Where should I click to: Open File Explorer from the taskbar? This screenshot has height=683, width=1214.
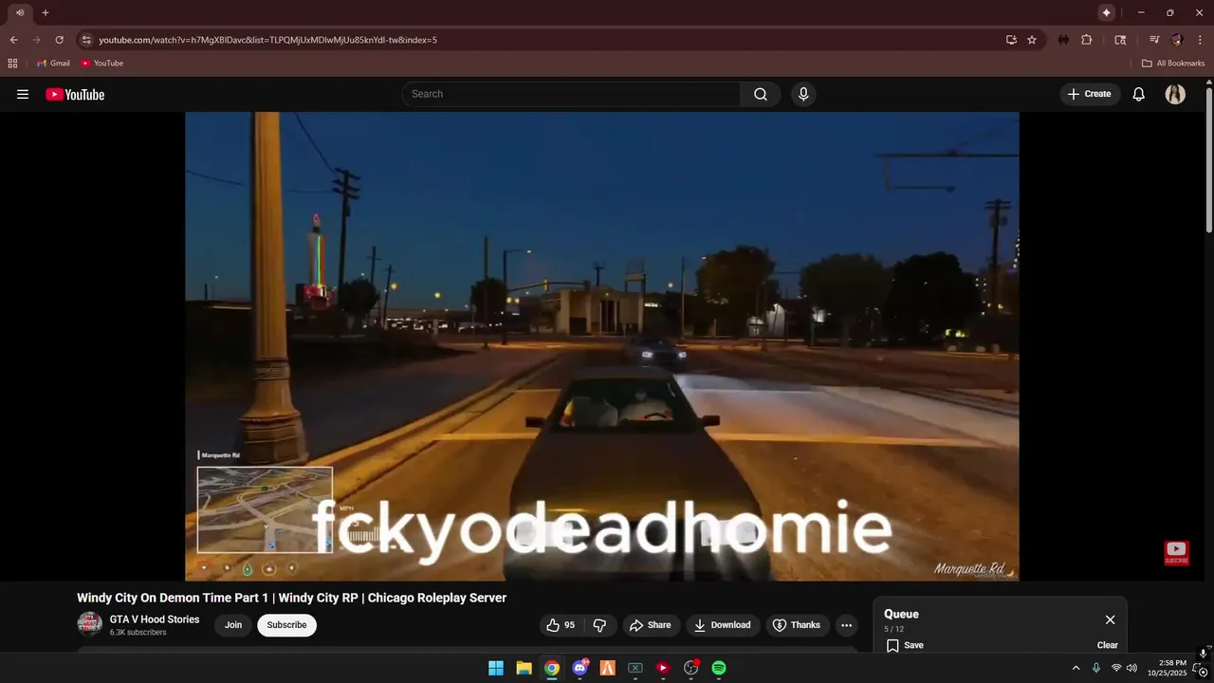[524, 668]
